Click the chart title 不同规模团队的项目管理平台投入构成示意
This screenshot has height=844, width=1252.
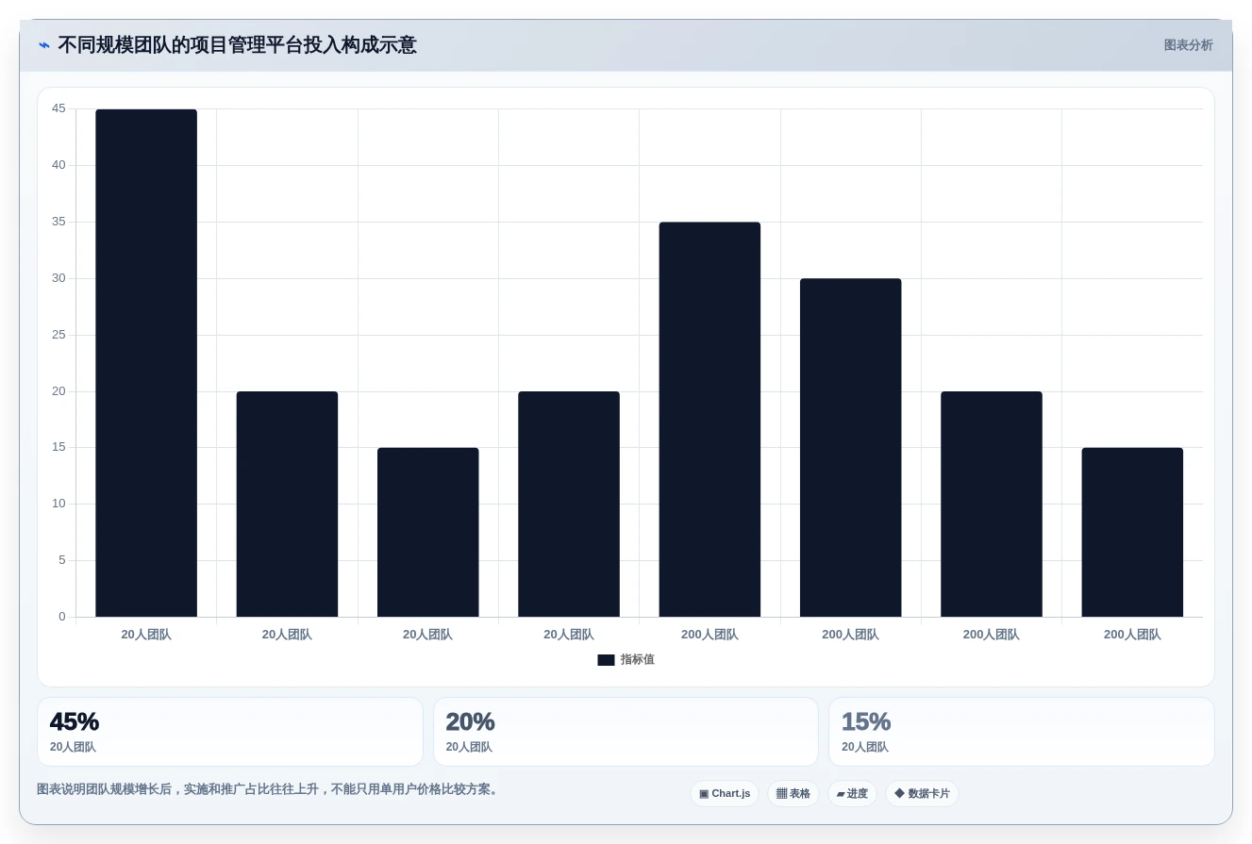coord(237,45)
